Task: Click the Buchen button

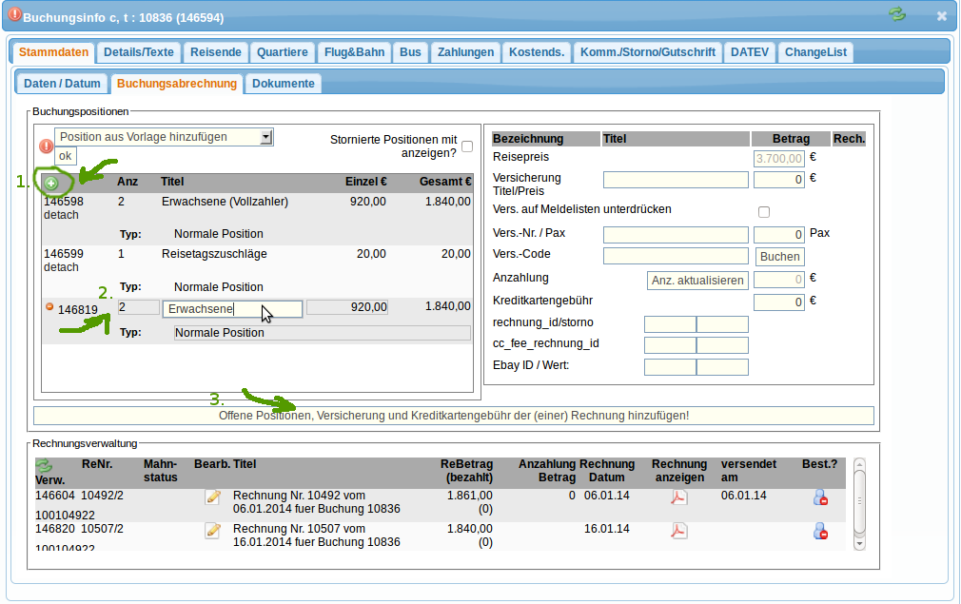Action: tap(779, 256)
